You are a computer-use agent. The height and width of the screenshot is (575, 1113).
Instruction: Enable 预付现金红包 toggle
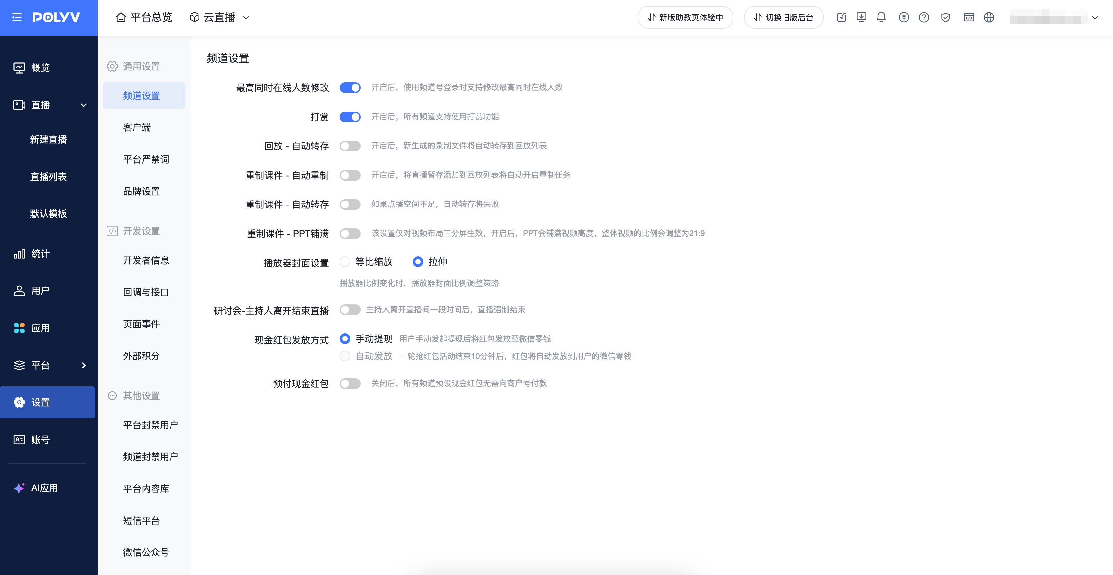pyautogui.click(x=350, y=384)
